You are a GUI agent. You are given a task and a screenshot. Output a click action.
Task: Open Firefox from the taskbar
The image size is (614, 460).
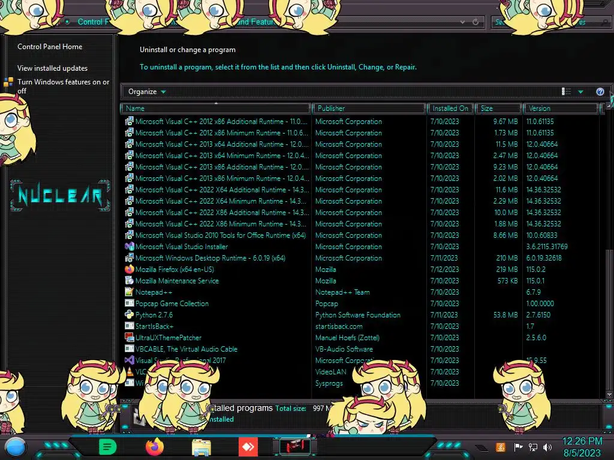[x=155, y=447]
